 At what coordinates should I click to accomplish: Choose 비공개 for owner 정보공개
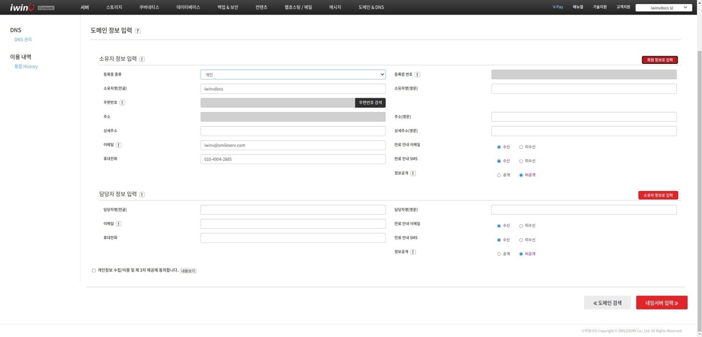pyautogui.click(x=521, y=175)
